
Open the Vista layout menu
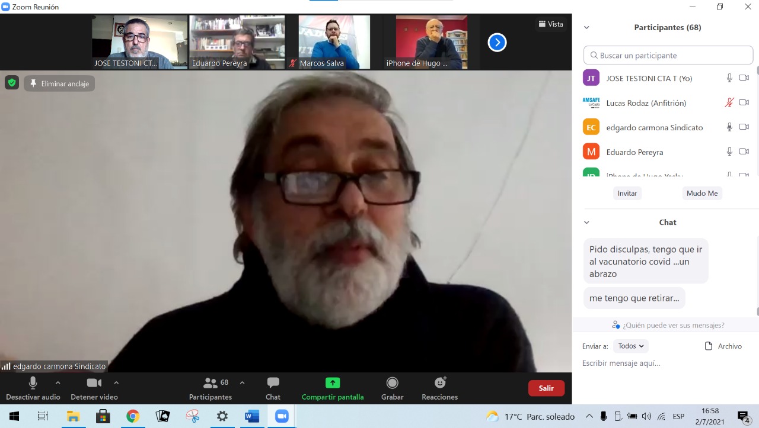(x=551, y=24)
